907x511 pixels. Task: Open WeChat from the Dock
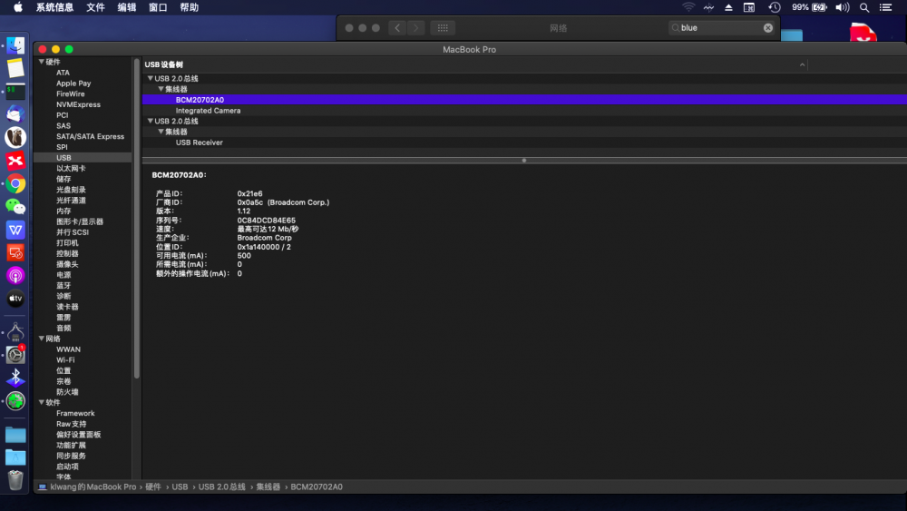(x=15, y=207)
